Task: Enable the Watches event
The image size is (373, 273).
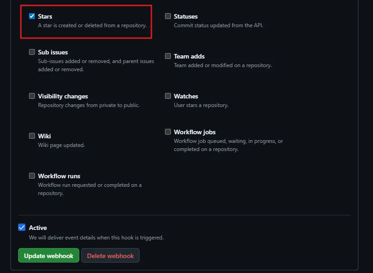Action: coord(167,96)
